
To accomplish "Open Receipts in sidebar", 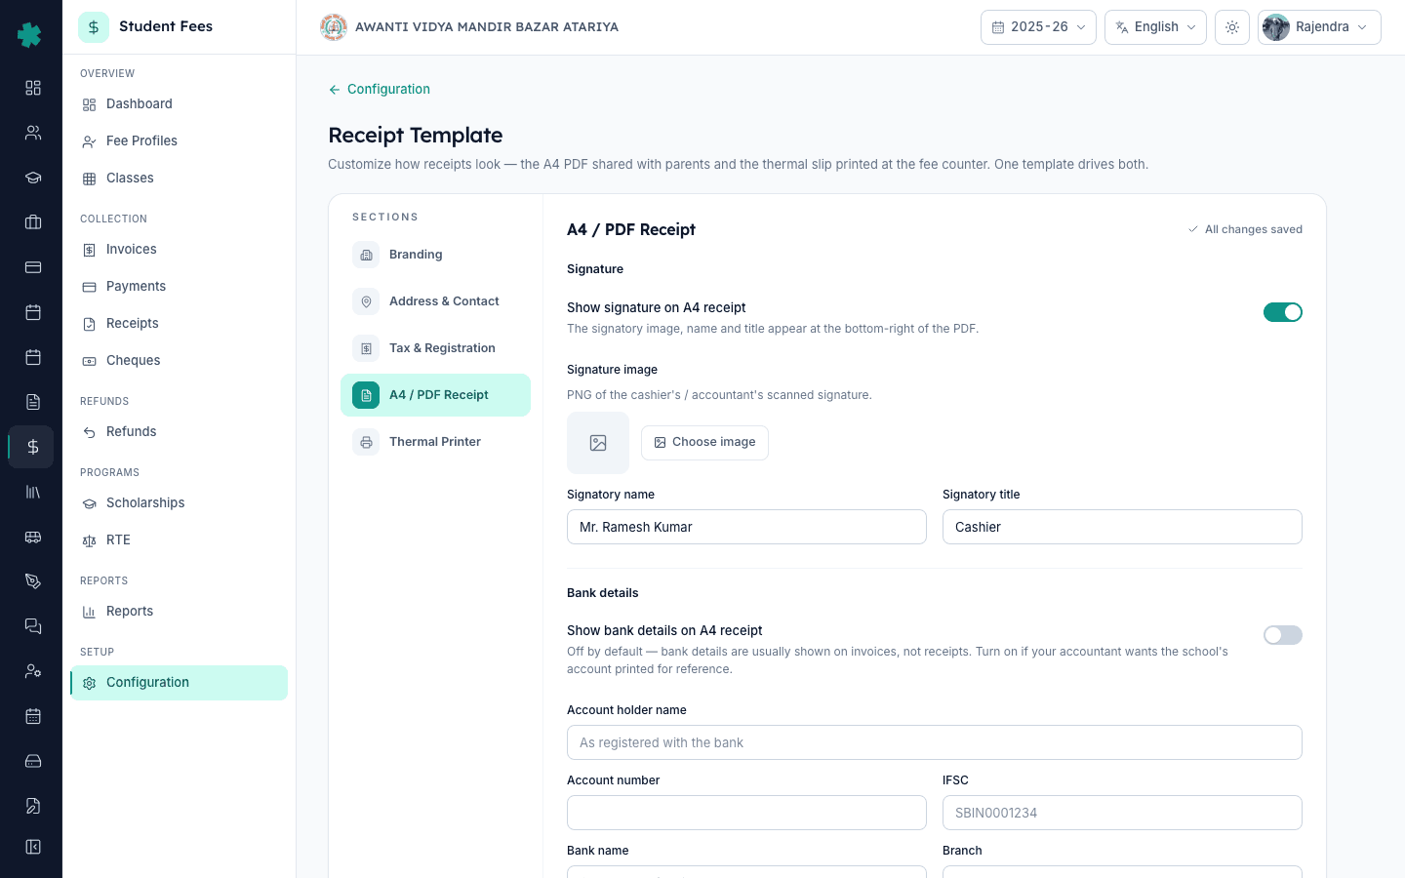I will pos(179,324).
